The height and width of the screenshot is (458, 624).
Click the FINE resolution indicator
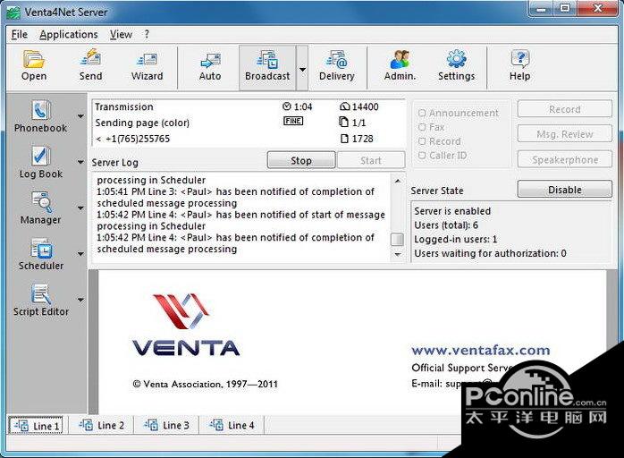click(293, 121)
